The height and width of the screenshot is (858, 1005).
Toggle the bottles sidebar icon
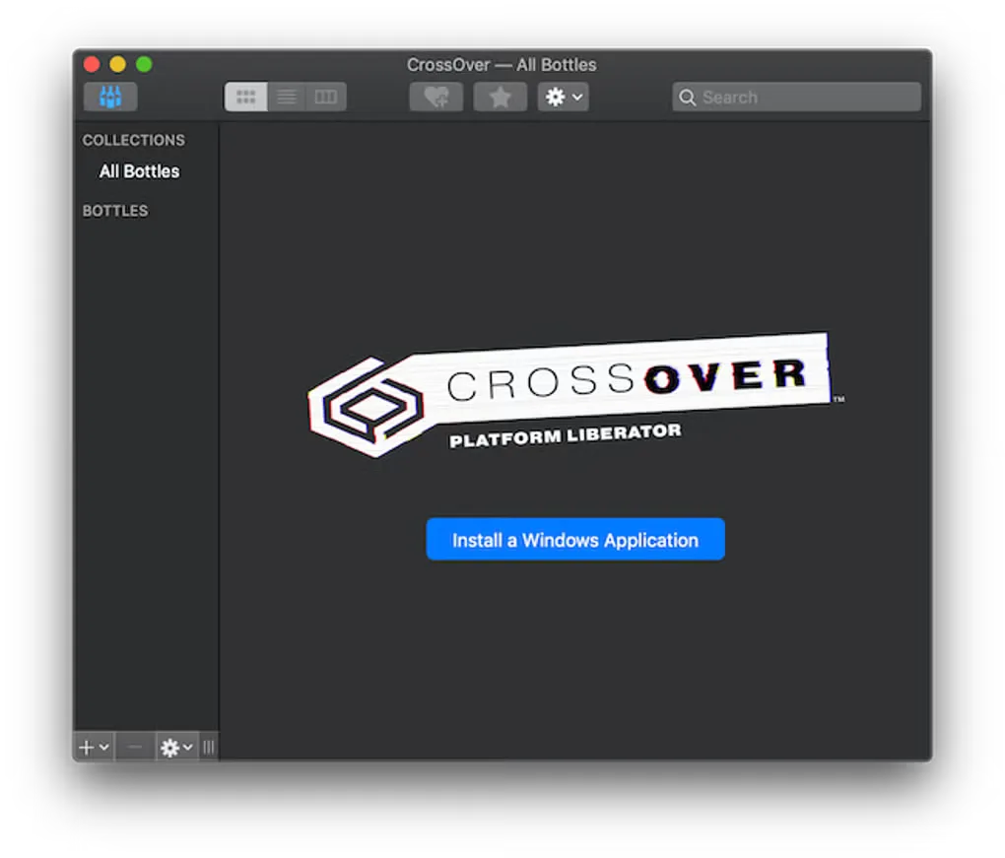click(110, 97)
